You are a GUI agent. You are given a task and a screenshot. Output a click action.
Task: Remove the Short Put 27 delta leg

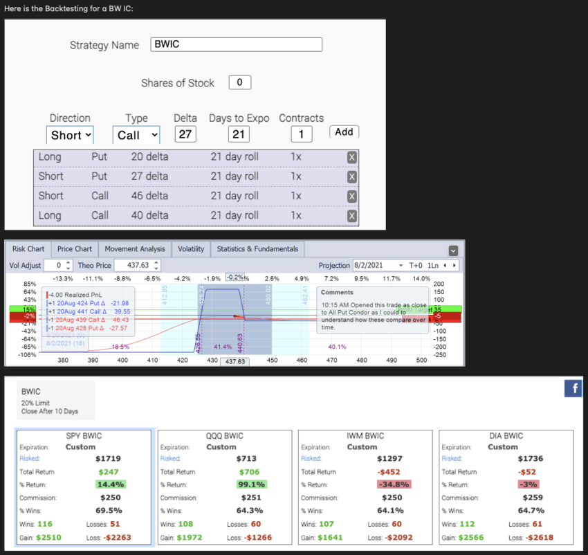click(351, 176)
